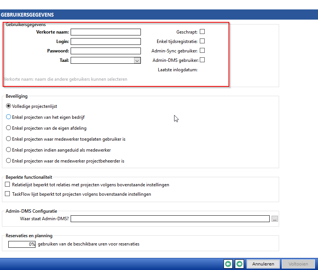Viewport: 318px width, 270px height.
Task: Select Enkel projecten van de eigen afdeling
Action: tap(9, 128)
